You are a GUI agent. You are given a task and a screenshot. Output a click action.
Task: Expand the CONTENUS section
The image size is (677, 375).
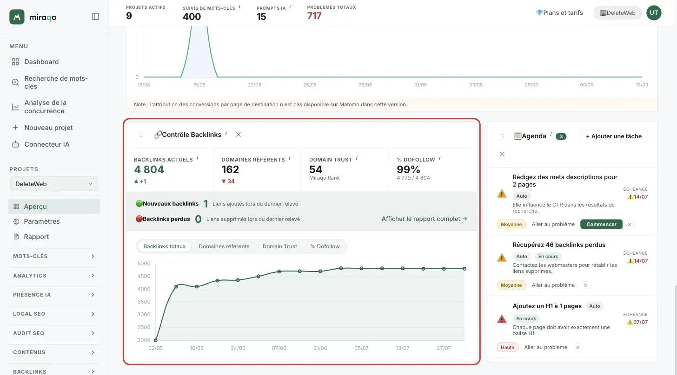coord(54,352)
